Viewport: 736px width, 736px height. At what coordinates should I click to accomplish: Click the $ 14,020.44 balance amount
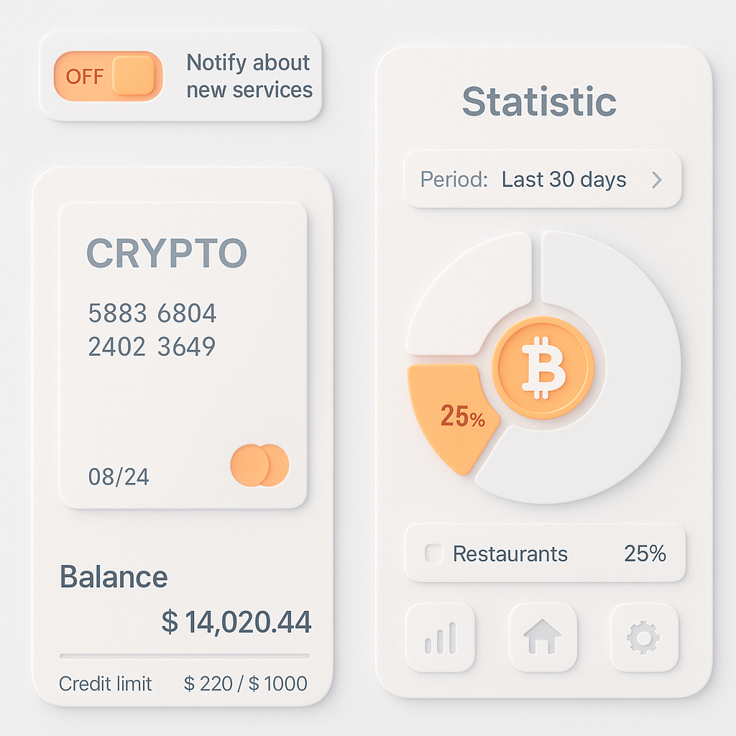pos(236,622)
